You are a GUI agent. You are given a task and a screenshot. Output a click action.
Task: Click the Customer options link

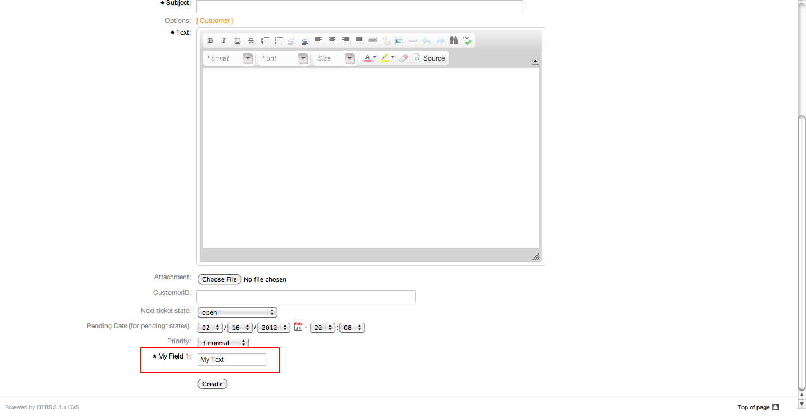click(x=214, y=21)
